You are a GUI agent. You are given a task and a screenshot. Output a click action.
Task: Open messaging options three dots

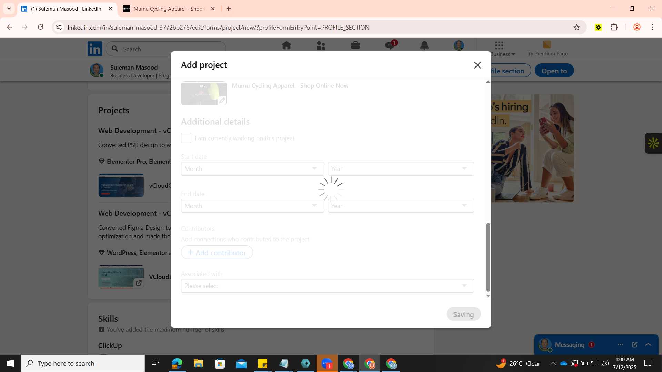click(620, 345)
